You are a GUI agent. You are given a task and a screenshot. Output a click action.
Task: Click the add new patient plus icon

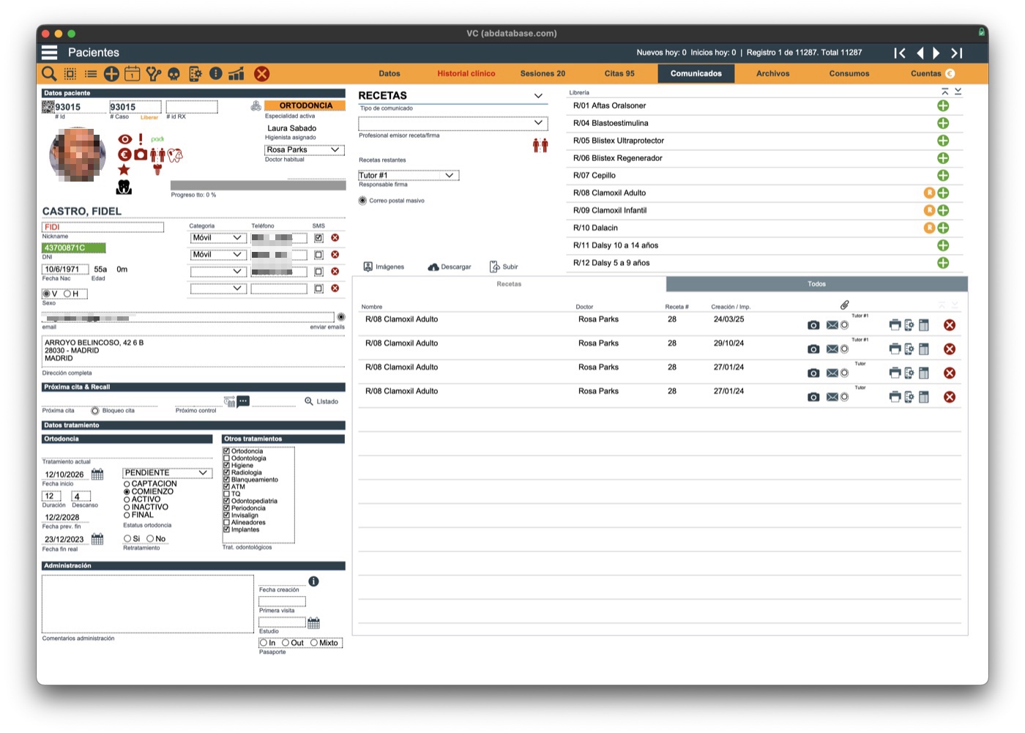pos(111,73)
